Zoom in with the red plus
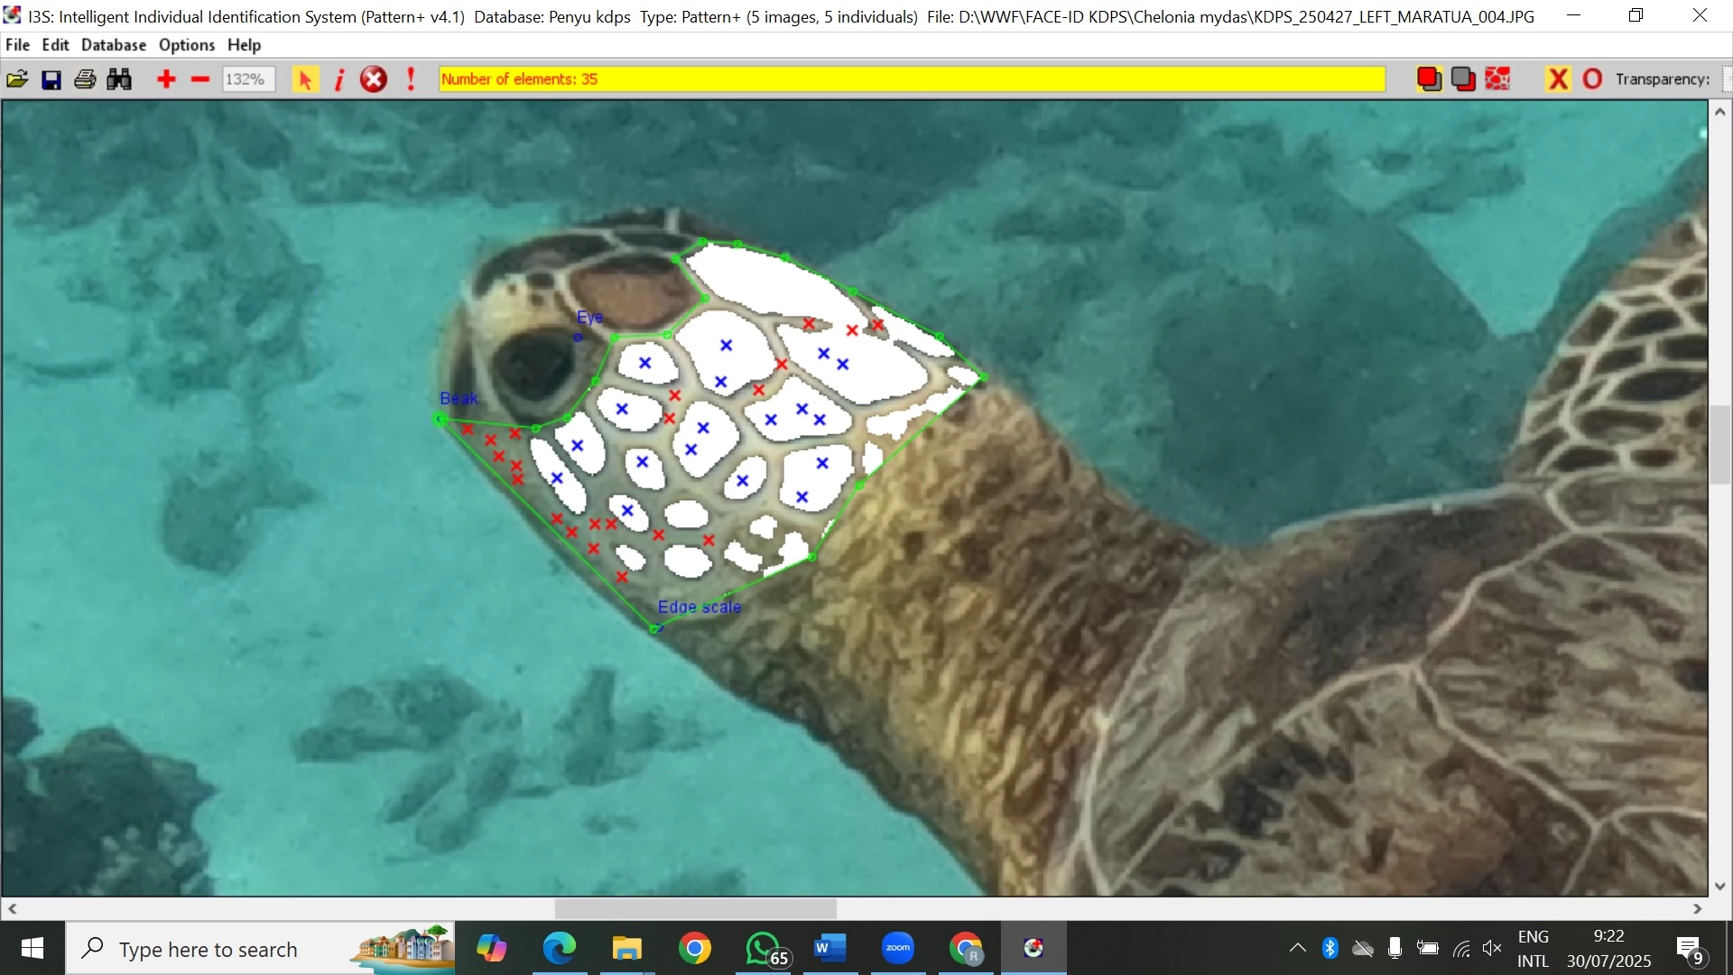Screen dimensions: 1733x975 click(166, 79)
